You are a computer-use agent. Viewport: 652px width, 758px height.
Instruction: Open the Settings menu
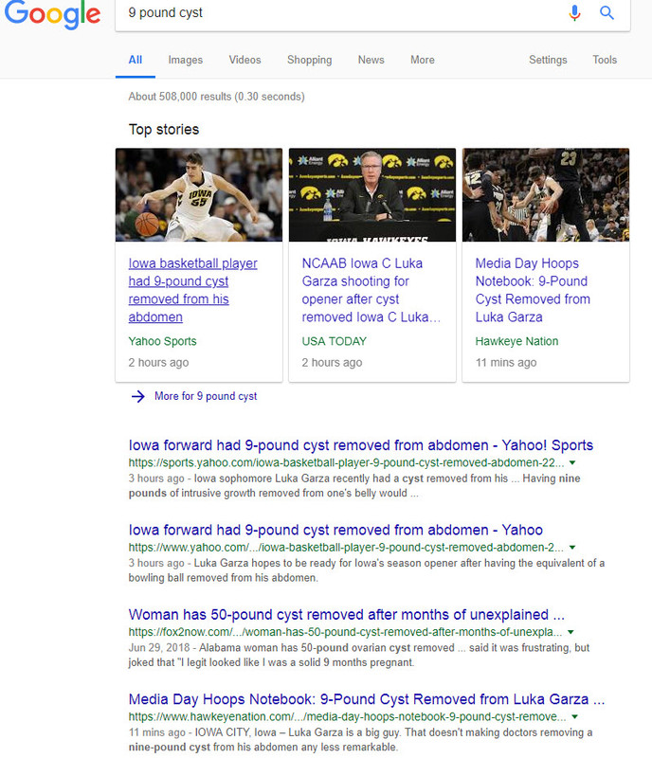coord(548,60)
